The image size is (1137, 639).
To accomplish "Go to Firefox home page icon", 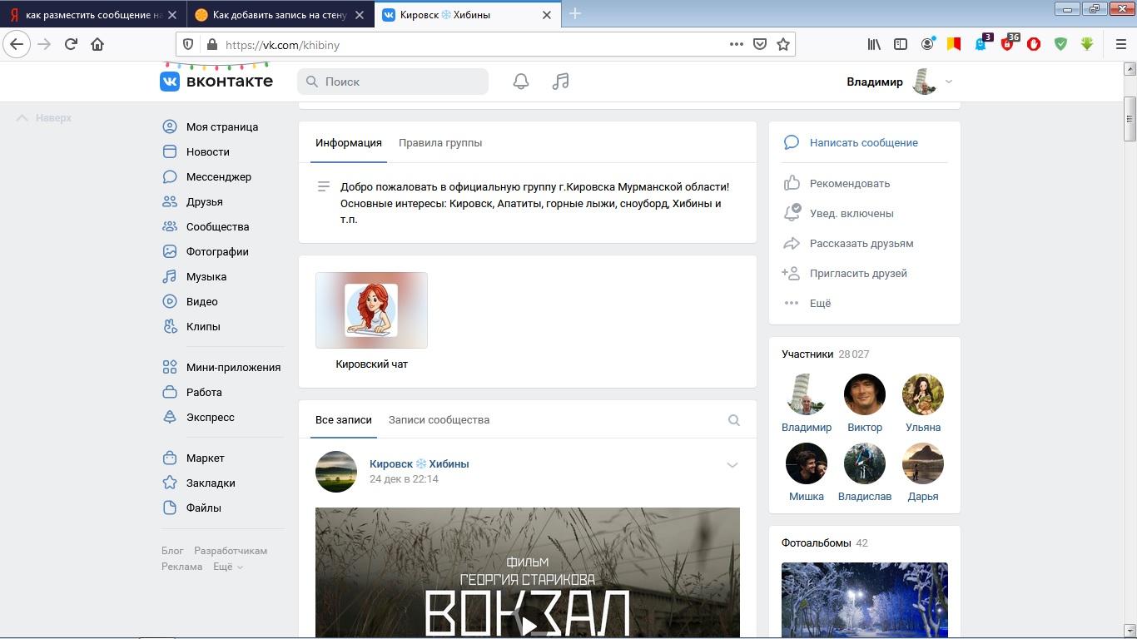I will (97, 44).
